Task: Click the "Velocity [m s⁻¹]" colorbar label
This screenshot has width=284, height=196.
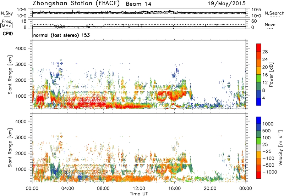Action: click(x=280, y=148)
